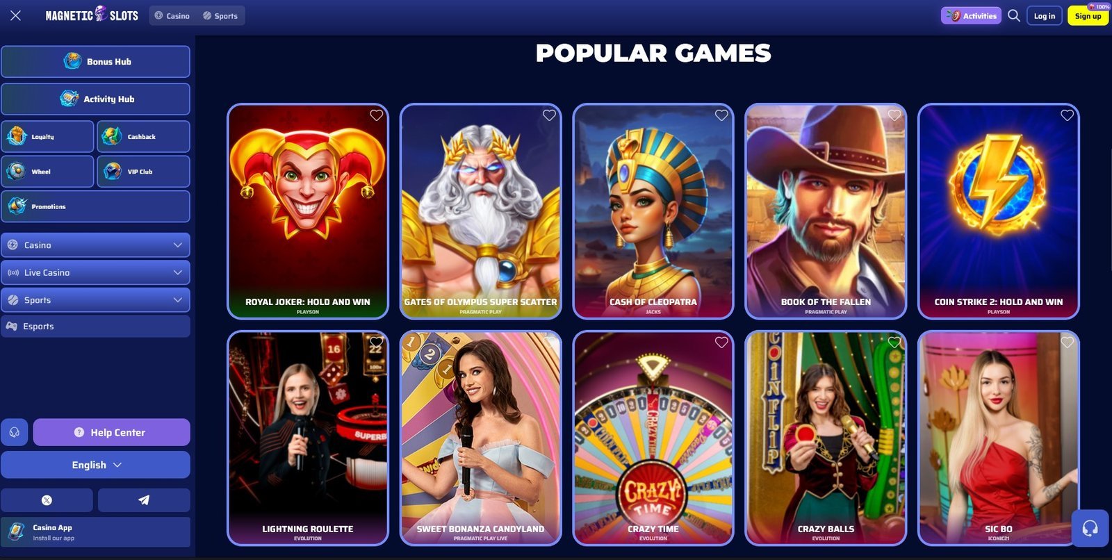Favorite Royal Joker: Hold and Win heart
This screenshot has width=1112, height=560.
[376, 115]
